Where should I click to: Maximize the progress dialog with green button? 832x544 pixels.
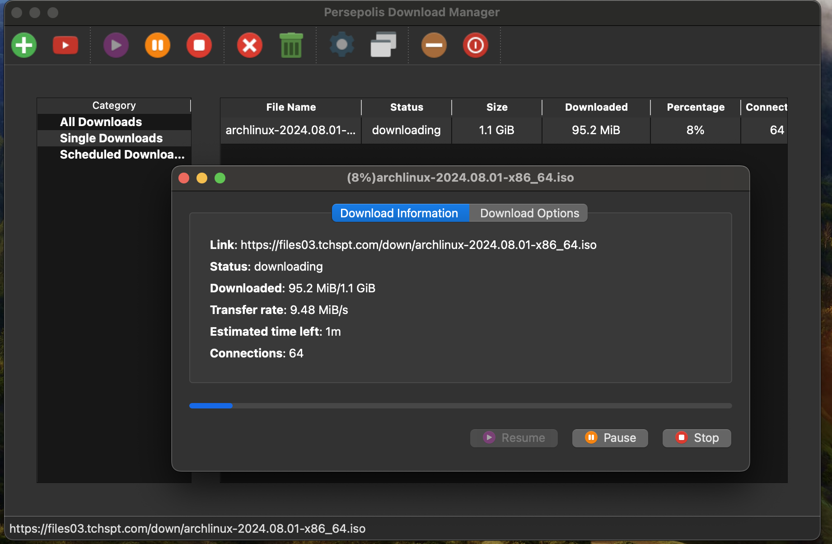pos(220,178)
